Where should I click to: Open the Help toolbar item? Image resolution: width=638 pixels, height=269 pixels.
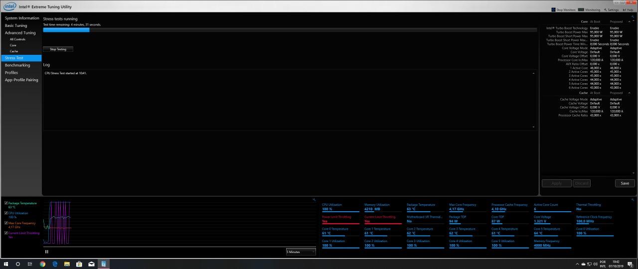click(628, 9)
